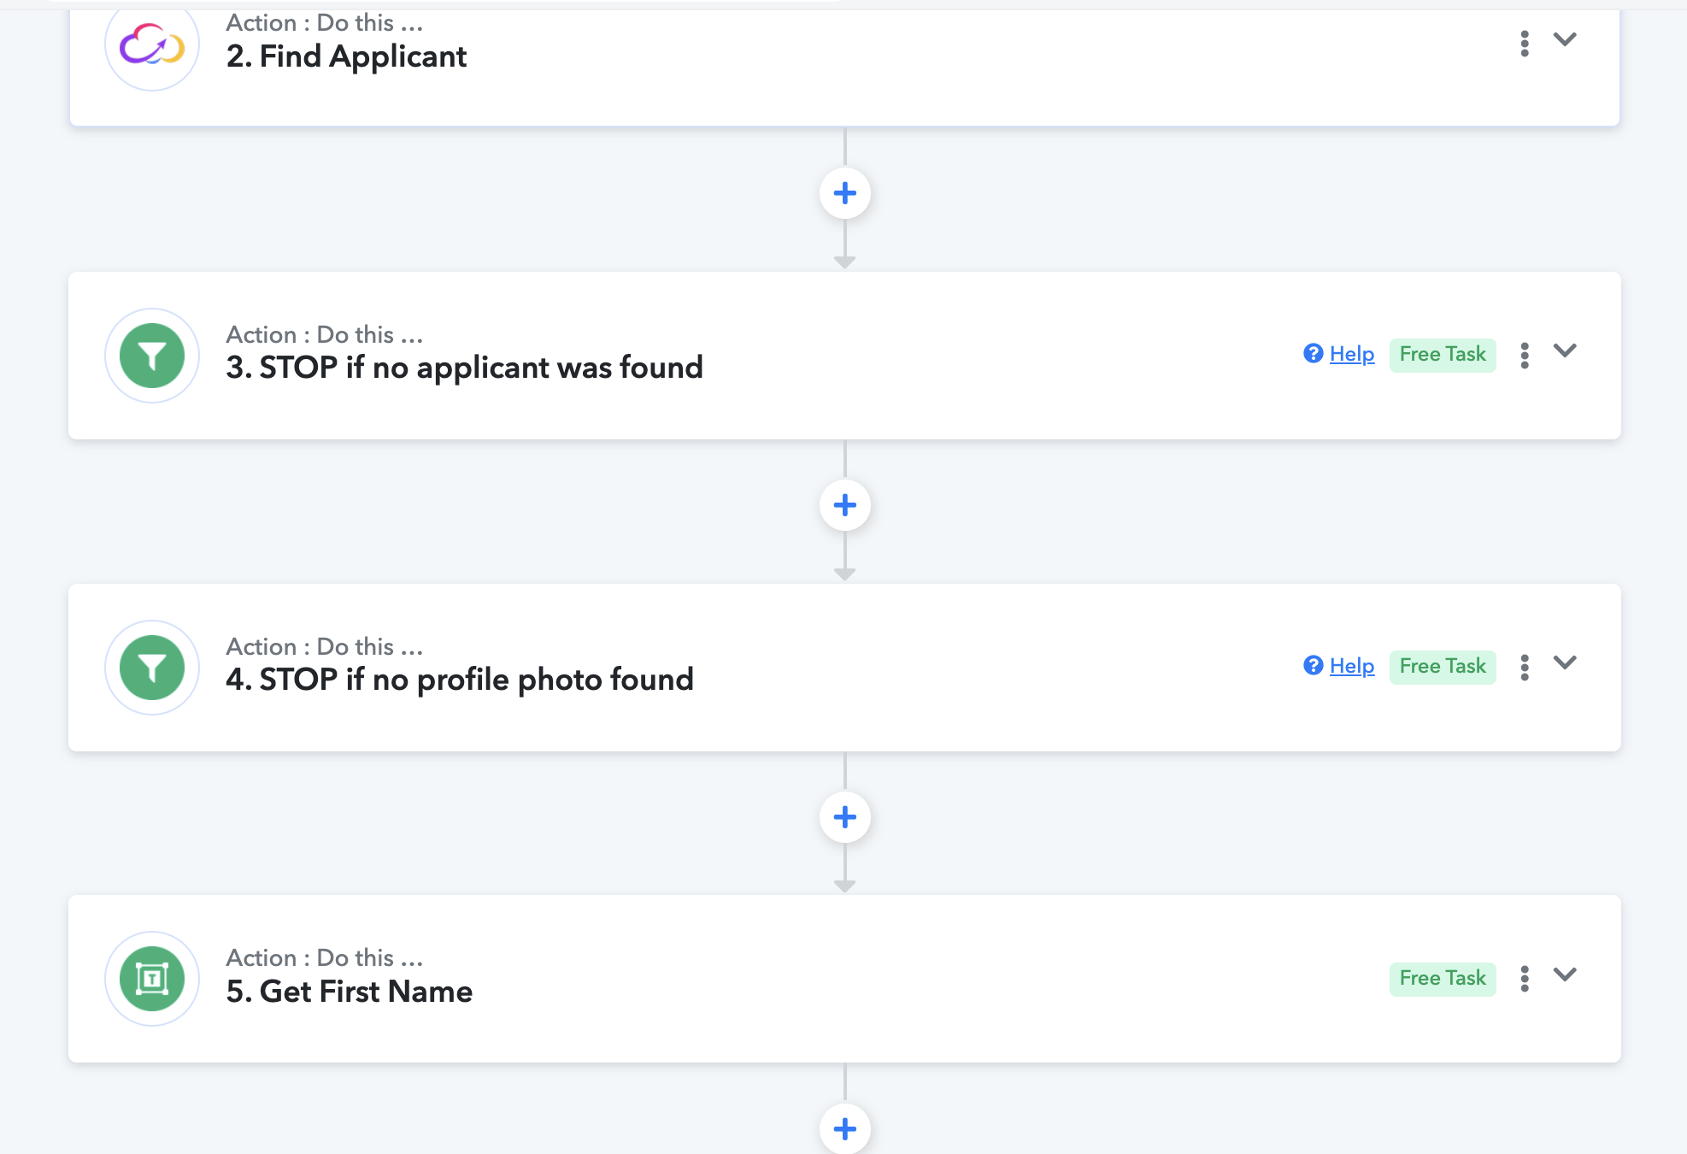Click the Free Task badge on step 5

1443,978
